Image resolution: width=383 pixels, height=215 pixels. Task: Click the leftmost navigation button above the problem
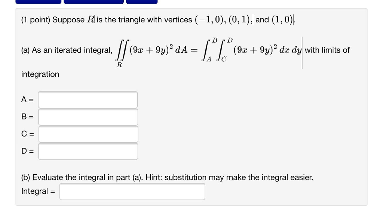(x=37, y=2)
